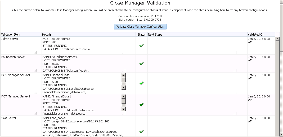
Task: Click resize grip in FCM Managed Server1 item cell
Action: pyautogui.click(x=35, y=92)
